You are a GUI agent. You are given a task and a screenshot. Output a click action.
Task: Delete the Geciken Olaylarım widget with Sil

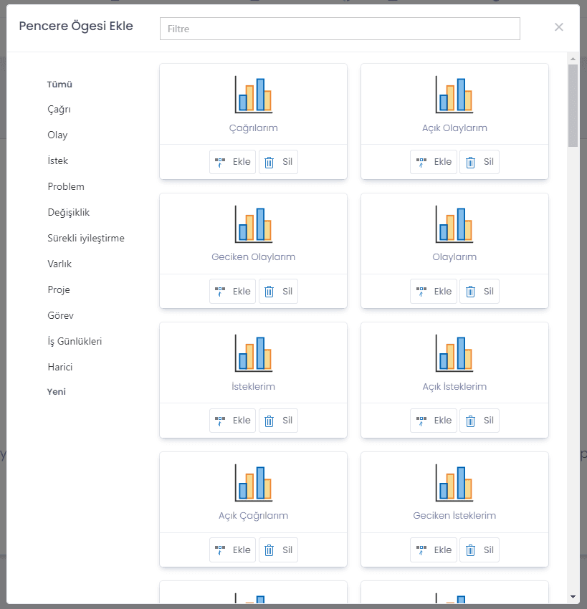click(x=278, y=292)
